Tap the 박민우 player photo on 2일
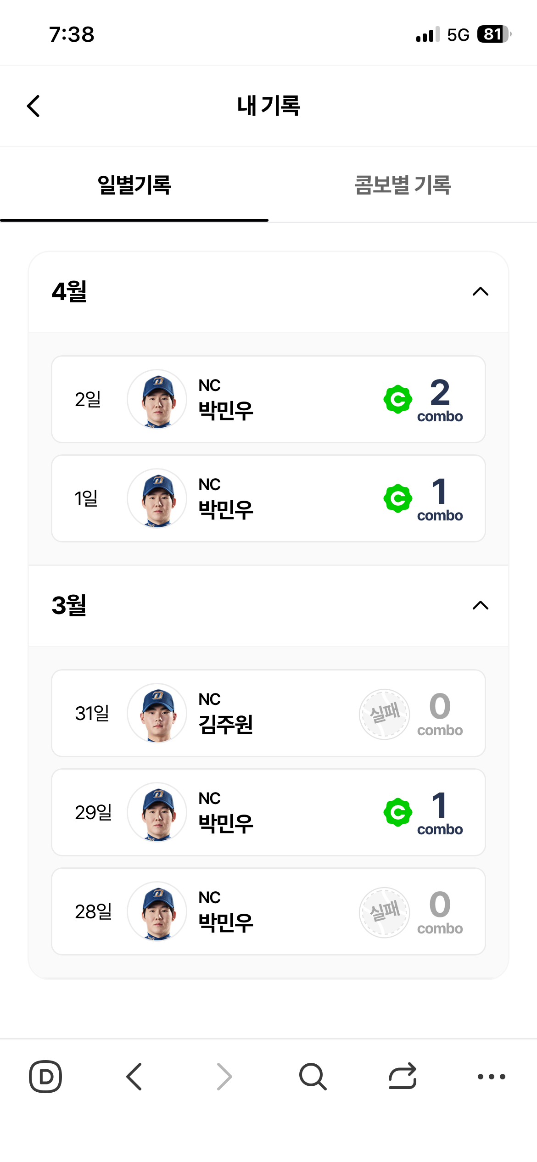Viewport: 537px width, 1162px height. tap(157, 399)
